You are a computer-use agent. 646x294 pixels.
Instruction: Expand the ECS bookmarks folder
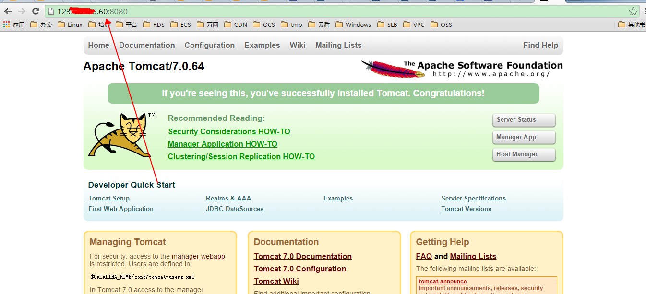pos(180,24)
